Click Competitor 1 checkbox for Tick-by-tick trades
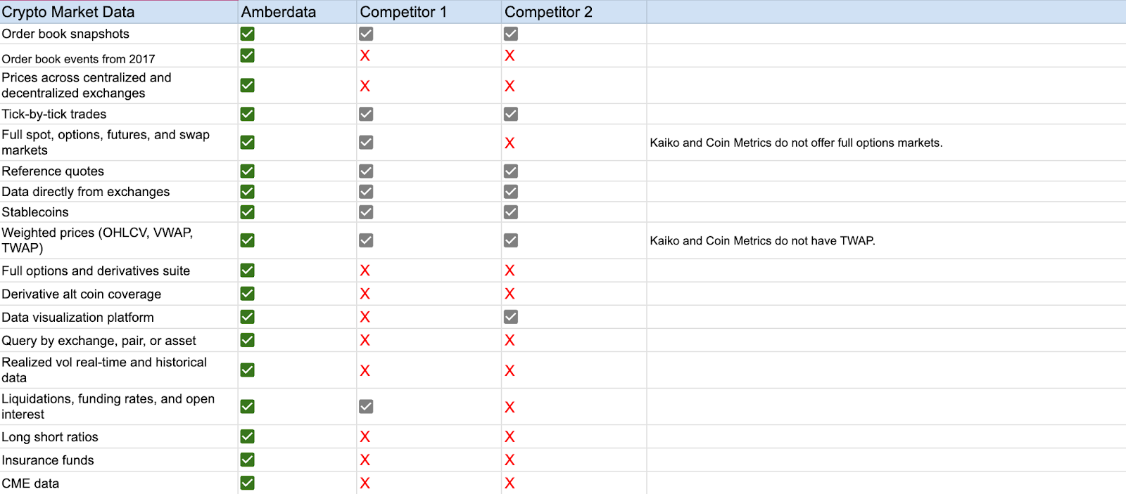 [x=366, y=114]
